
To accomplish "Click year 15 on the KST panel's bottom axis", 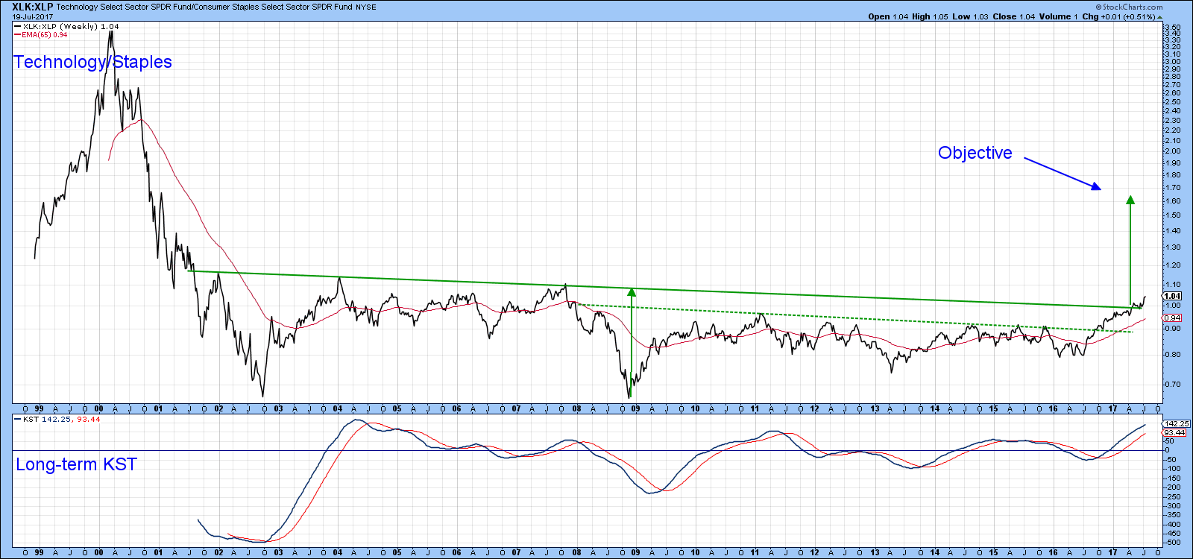I will pyautogui.click(x=993, y=552).
